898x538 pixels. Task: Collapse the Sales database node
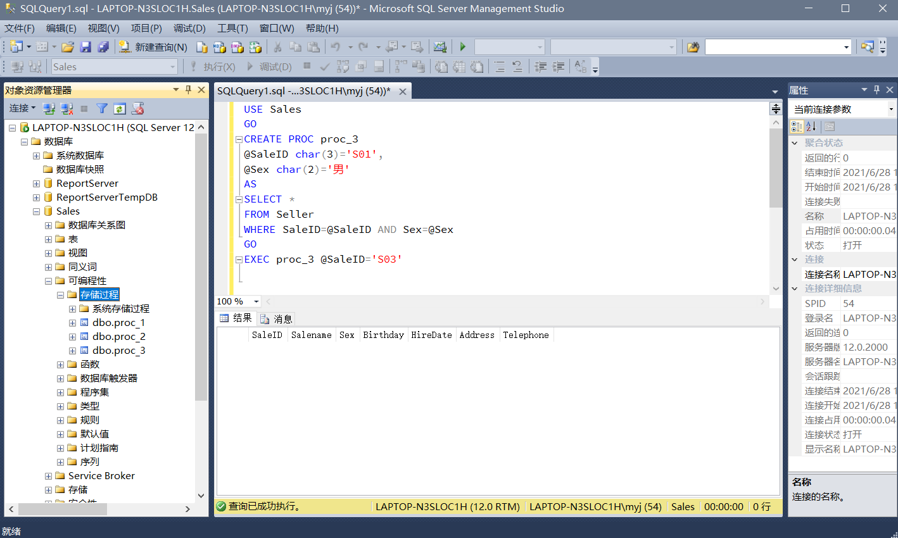click(36, 211)
